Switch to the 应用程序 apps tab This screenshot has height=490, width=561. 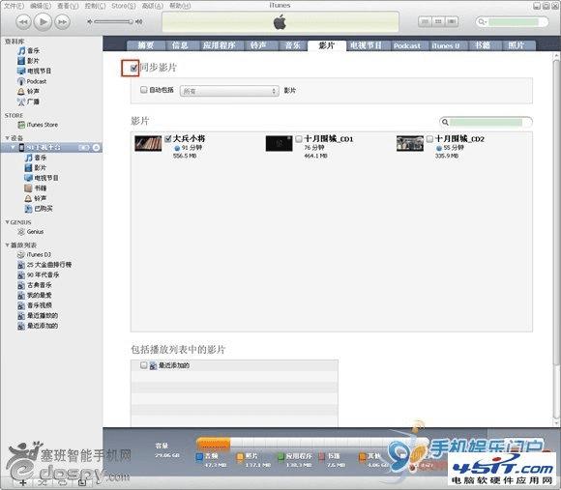pos(219,45)
